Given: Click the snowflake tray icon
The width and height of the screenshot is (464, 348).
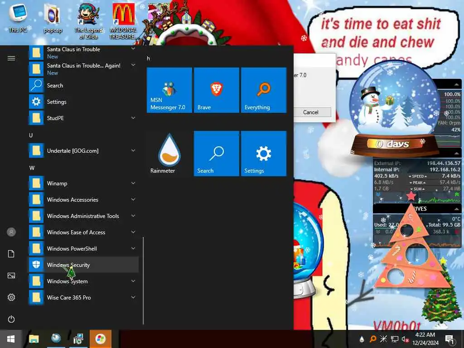Looking at the screenshot, I should (x=383, y=339).
